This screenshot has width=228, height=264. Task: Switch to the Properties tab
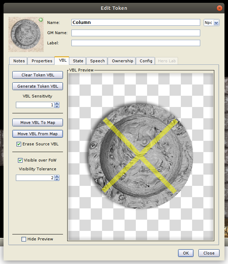[42, 61]
